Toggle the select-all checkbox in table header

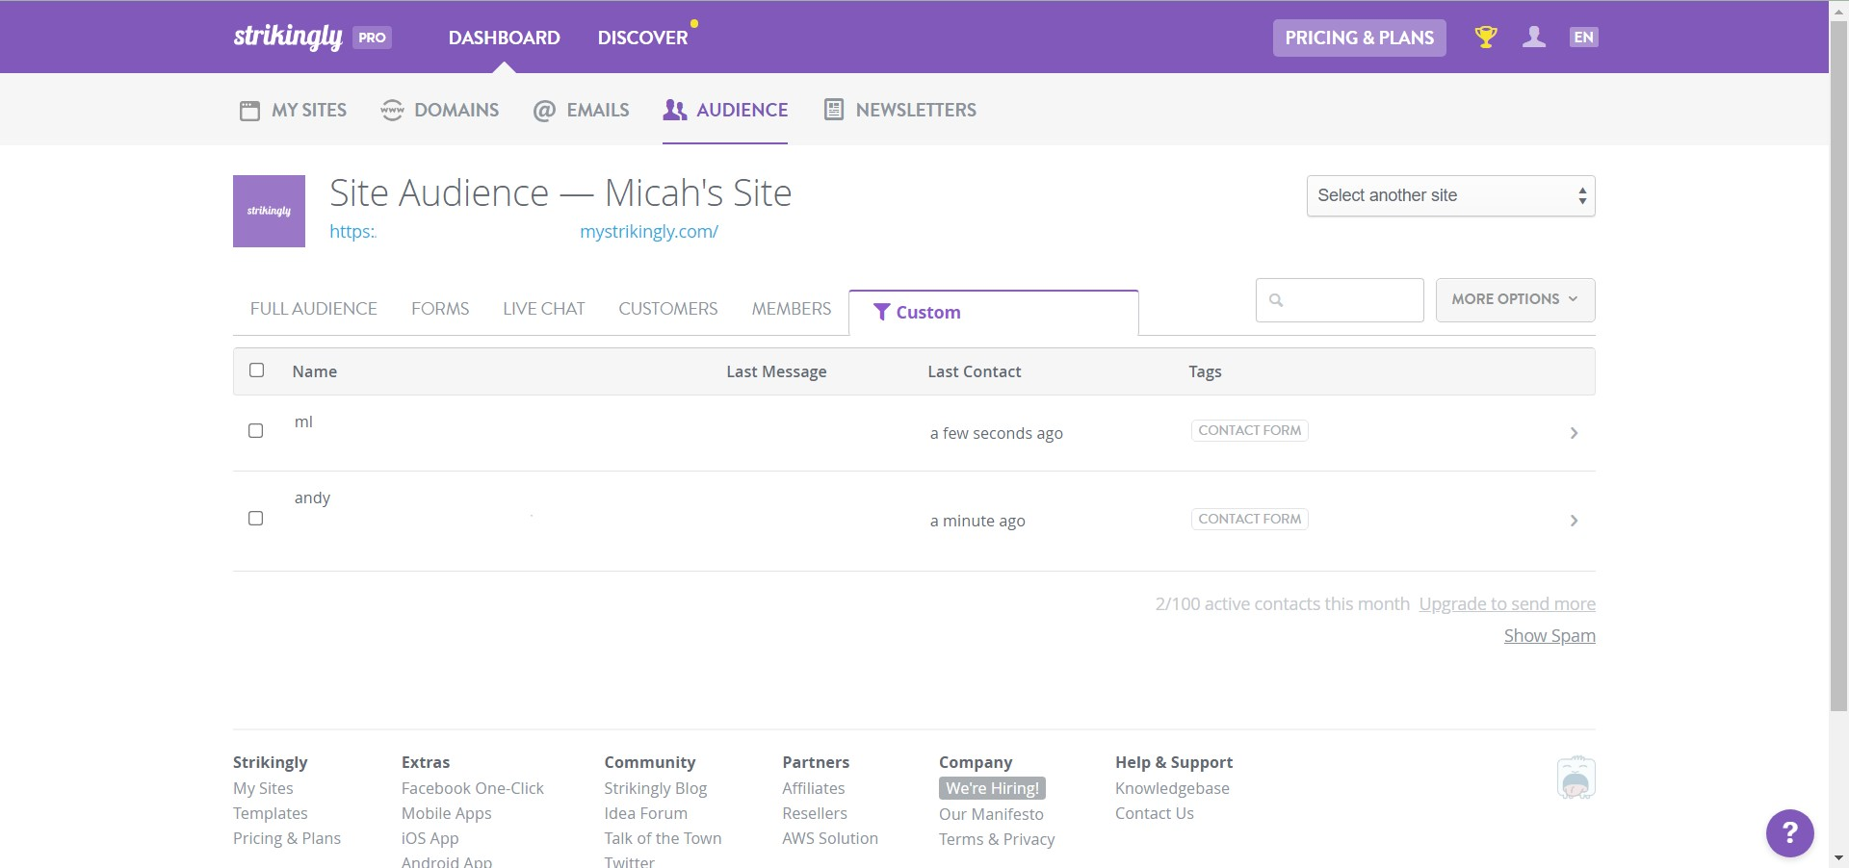256,370
